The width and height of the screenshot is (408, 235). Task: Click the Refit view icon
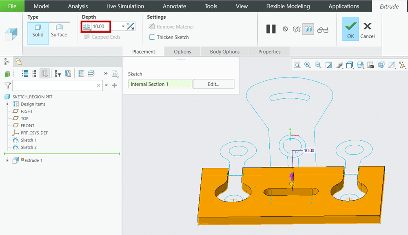(x=297, y=65)
